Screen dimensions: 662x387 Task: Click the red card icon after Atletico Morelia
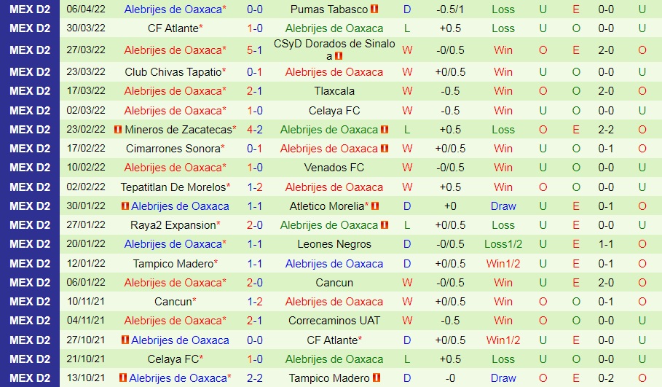[375, 206]
